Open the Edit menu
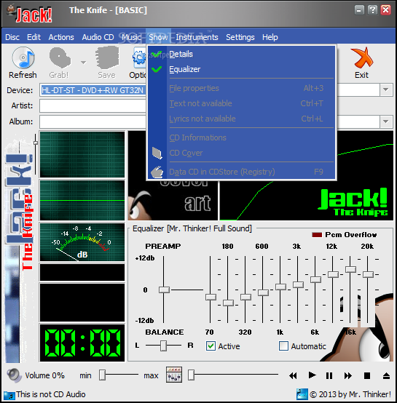This screenshot has width=397, height=403. [x=34, y=37]
